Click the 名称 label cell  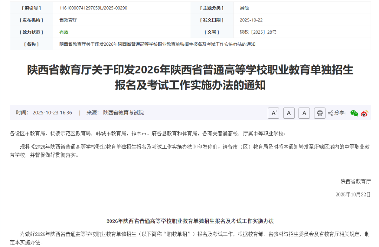click(32, 44)
